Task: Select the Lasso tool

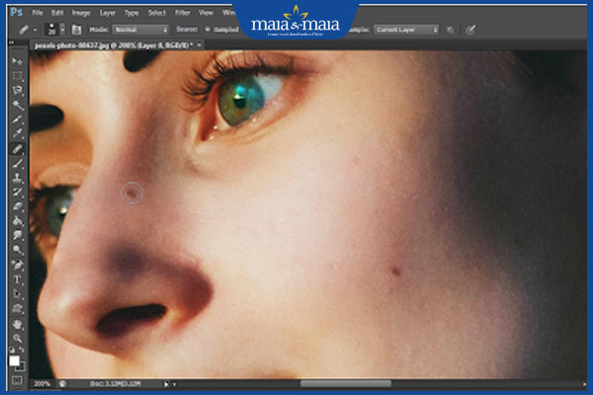Action: [17, 90]
